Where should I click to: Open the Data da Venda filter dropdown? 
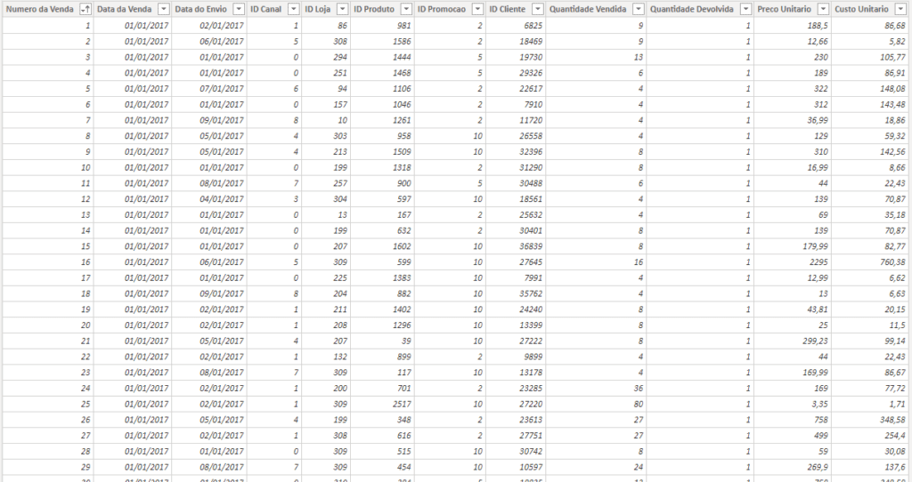tap(164, 9)
